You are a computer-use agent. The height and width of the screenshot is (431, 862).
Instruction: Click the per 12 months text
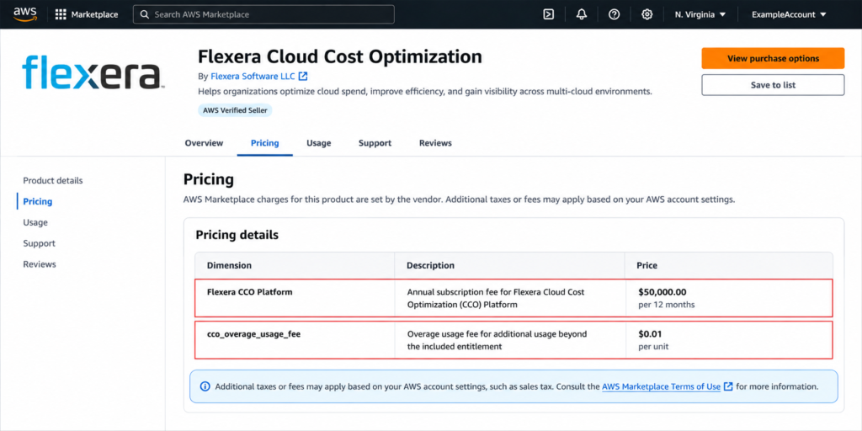click(x=667, y=305)
